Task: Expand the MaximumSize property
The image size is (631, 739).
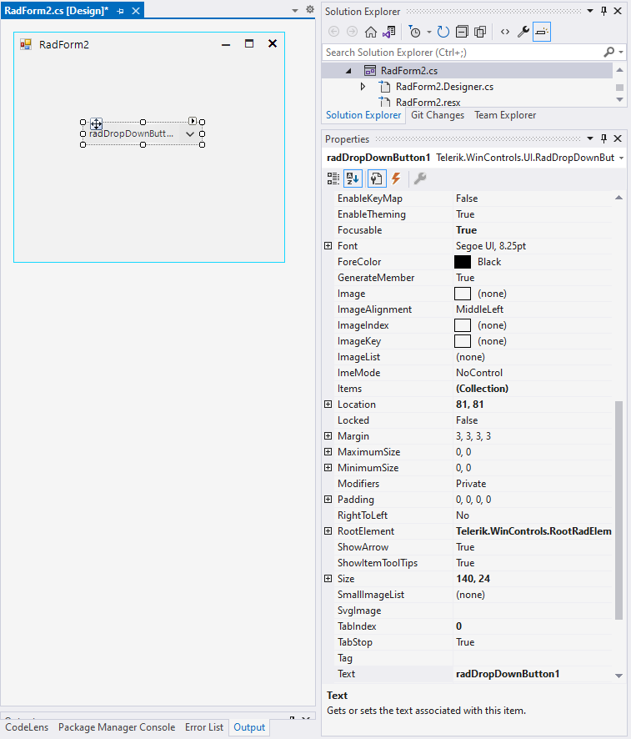Action: pos(328,451)
